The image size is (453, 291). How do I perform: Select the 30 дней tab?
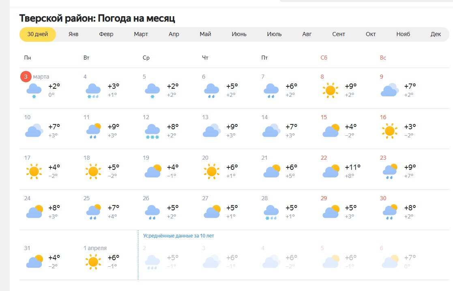pos(38,34)
